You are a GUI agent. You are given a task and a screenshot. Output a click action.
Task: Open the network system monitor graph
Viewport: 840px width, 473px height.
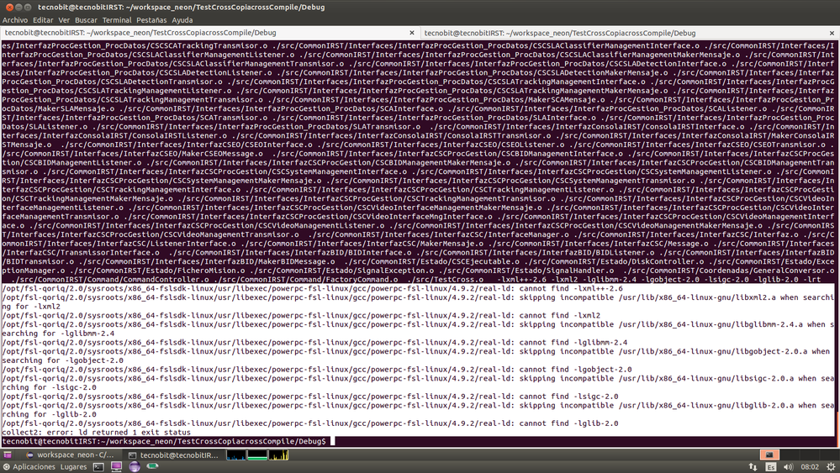(278, 455)
